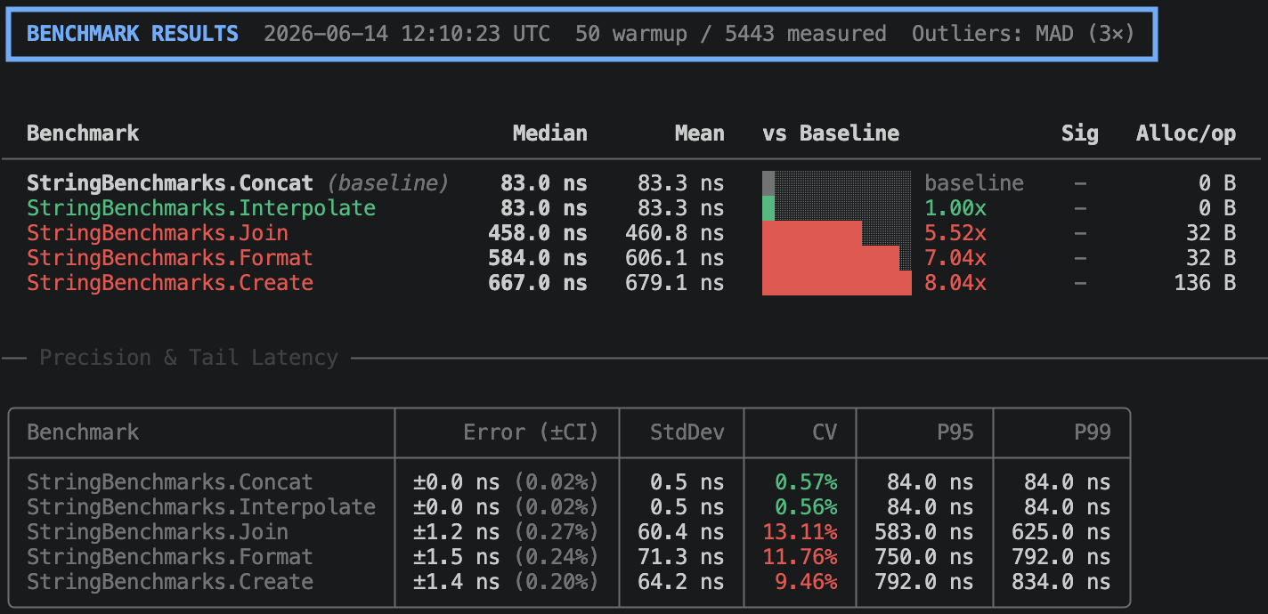Click the 834.0 ns P99 value
The width and height of the screenshot is (1268, 614).
coord(1061,582)
